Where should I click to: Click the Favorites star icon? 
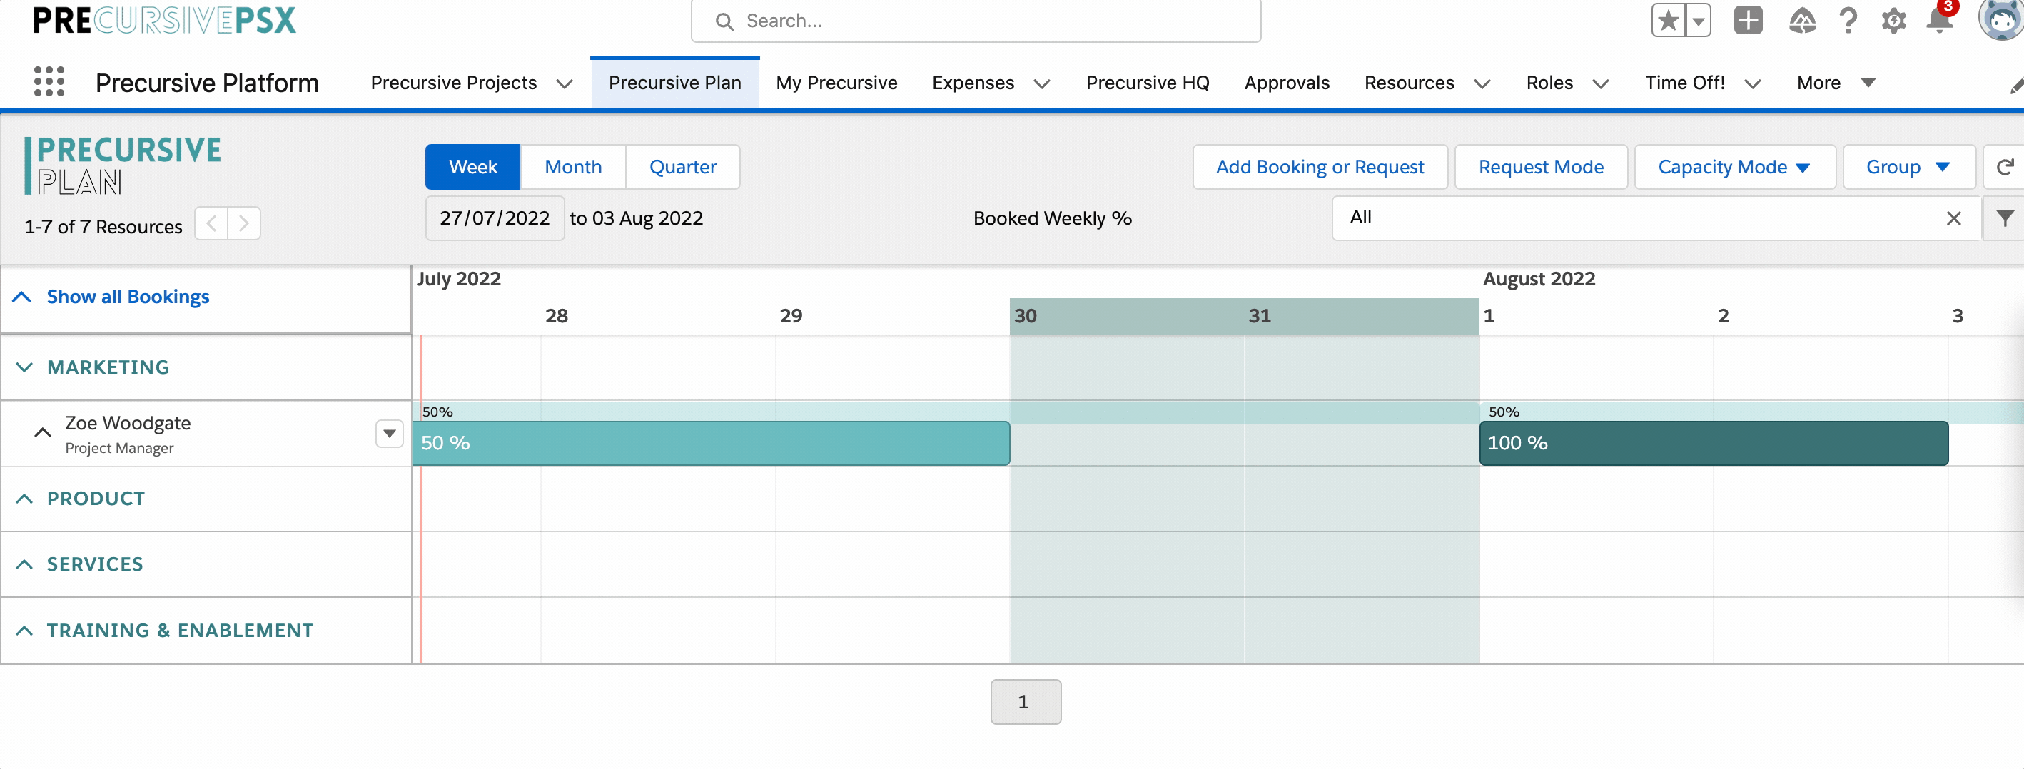1667,21
